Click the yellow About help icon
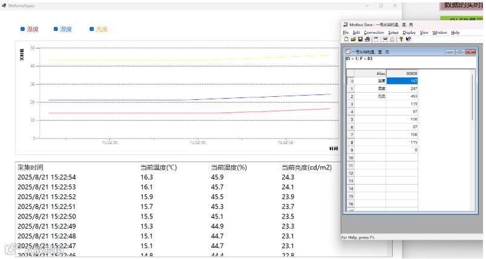The width and height of the screenshot is (486, 259). pyautogui.click(x=401, y=39)
